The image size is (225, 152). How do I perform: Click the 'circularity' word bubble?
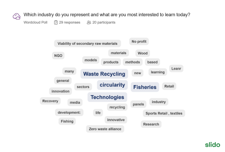pos(112,85)
